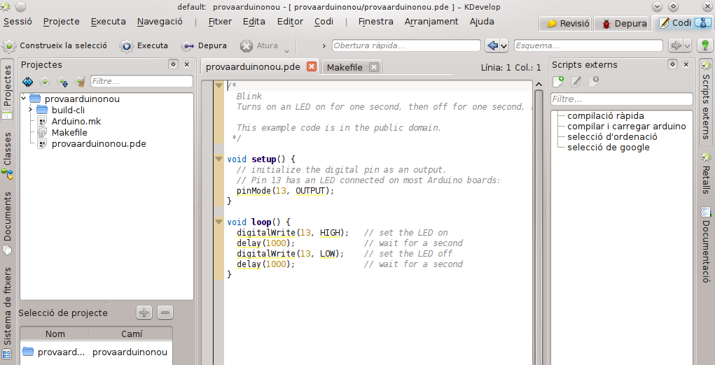715x365 pixels.
Task: Click the Esquema outline field
Action: click(x=588, y=45)
